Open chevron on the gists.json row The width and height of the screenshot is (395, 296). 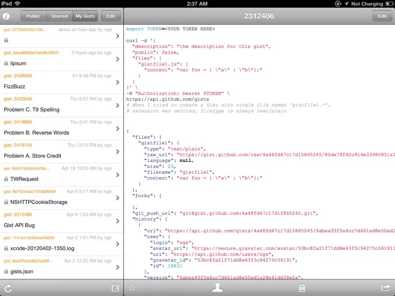tap(118, 268)
